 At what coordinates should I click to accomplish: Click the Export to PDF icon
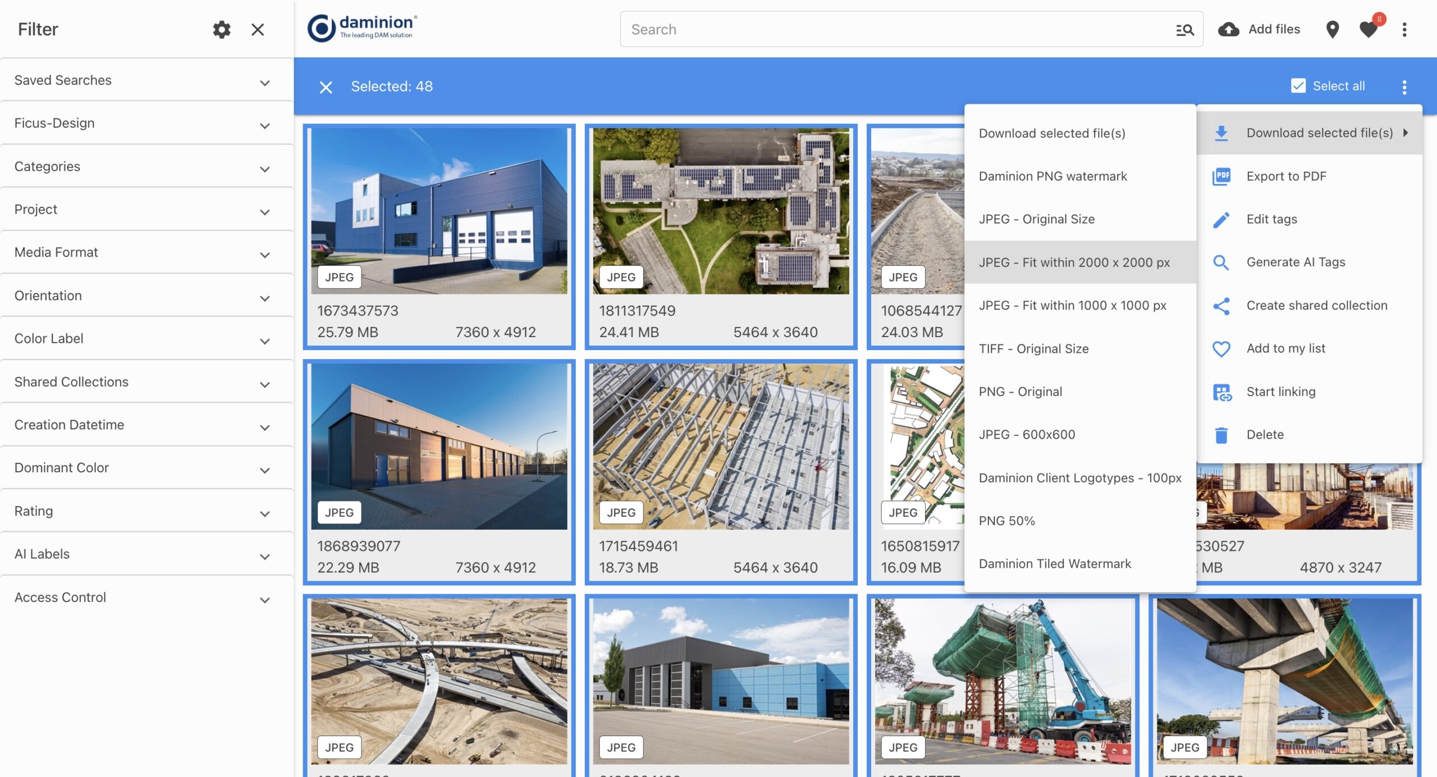[x=1221, y=176]
